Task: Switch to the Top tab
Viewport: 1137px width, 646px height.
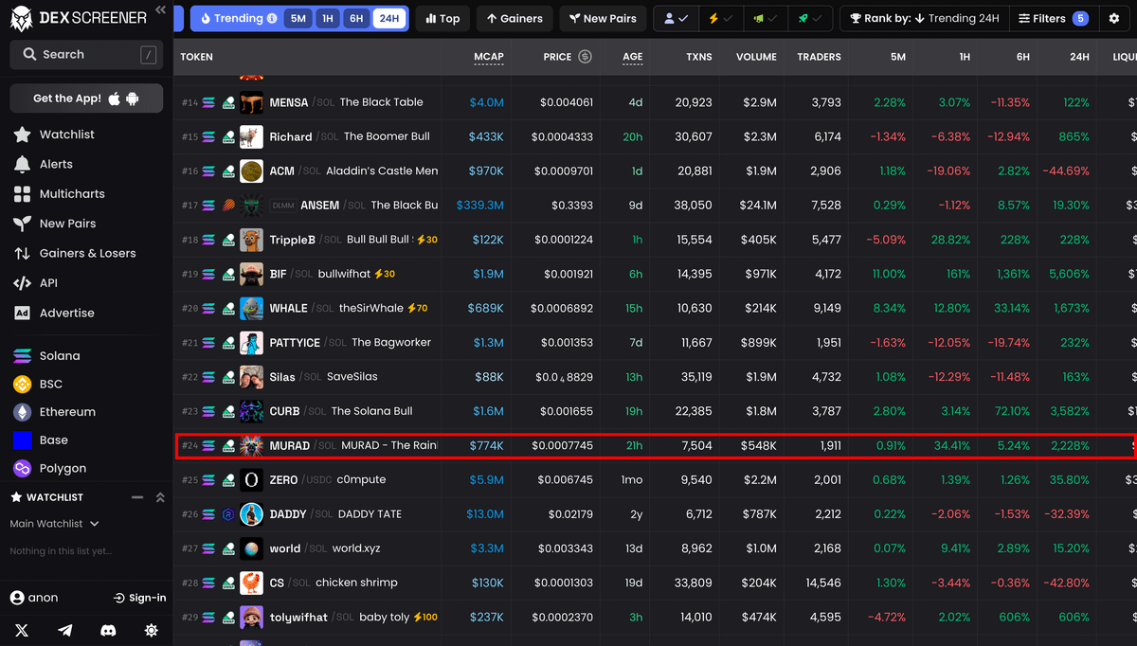Action: click(x=442, y=18)
